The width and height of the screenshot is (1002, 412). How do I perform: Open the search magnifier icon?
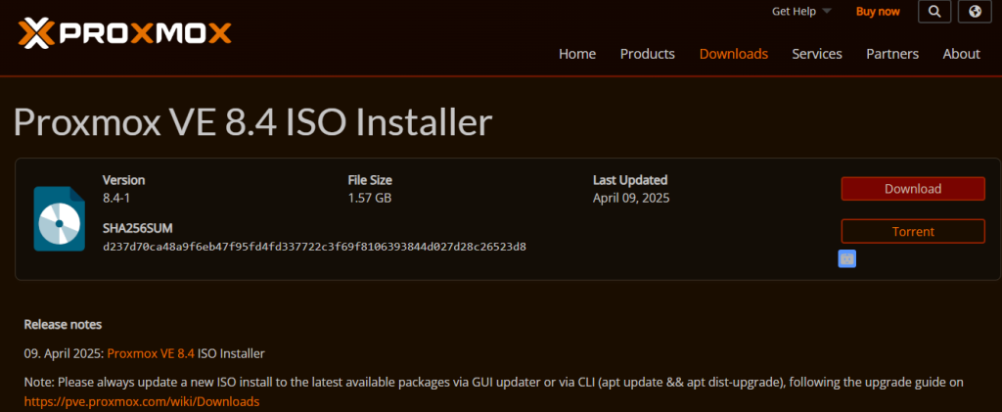(934, 12)
